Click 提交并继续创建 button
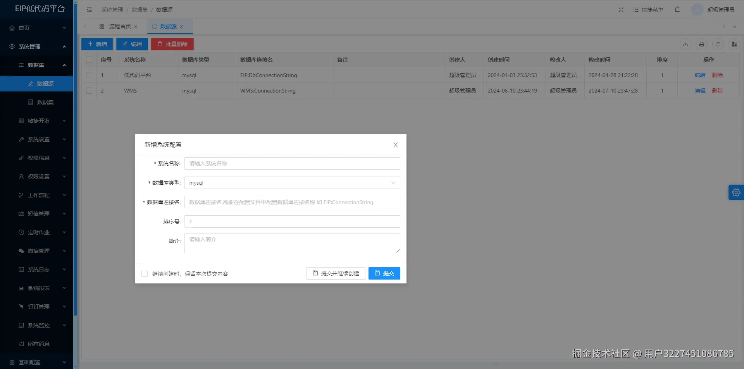 [336, 273]
